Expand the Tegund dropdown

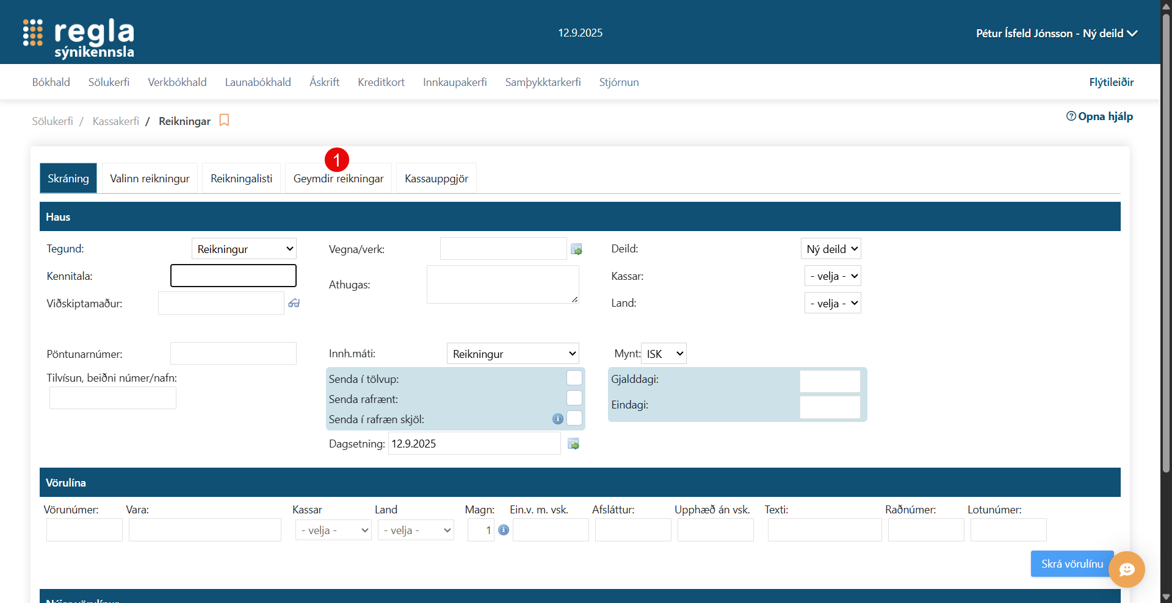coord(244,249)
